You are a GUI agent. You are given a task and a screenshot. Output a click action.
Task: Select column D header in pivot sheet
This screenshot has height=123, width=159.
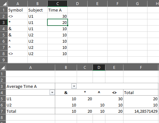pyautogui.click(x=99, y=68)
